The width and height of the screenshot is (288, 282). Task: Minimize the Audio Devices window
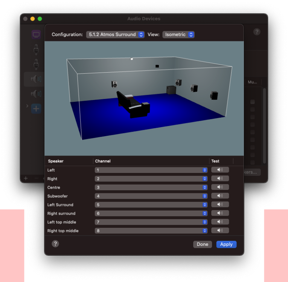pos(32,19)
